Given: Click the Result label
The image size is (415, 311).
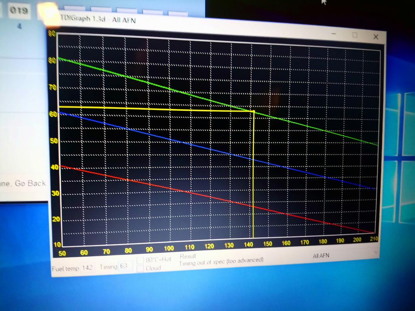Looking at the screenshot, I should pos(188,256).
